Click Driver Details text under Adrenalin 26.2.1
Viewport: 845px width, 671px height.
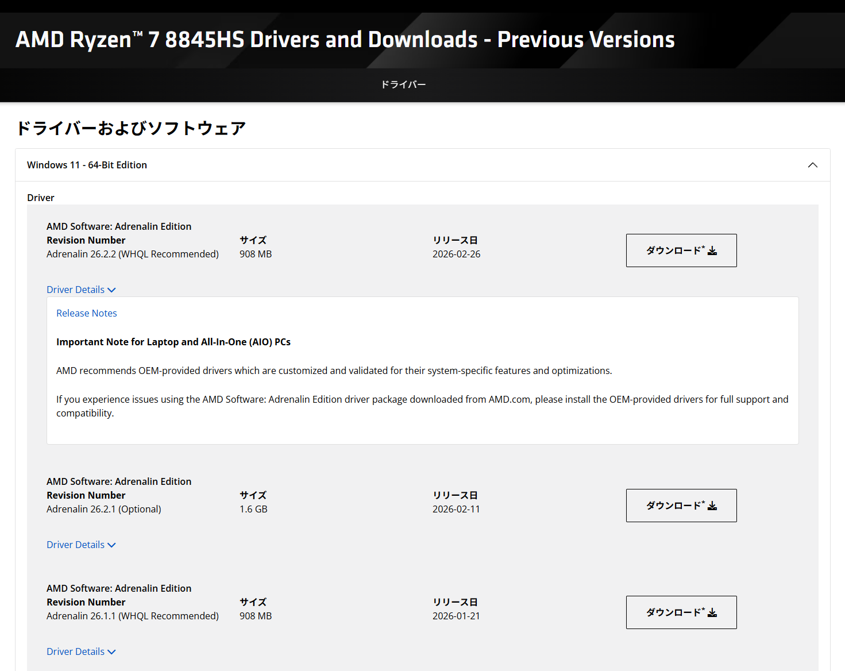(75, 545)
